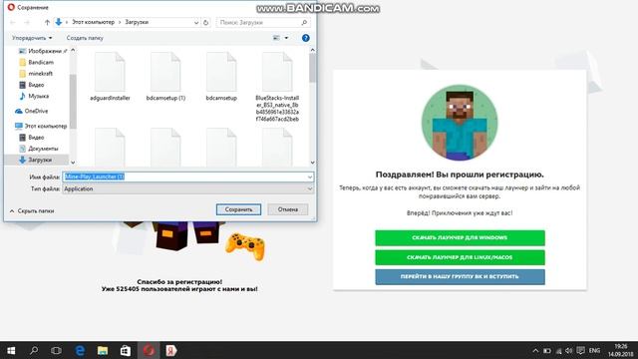The height and width of the screenshot is (359, 638).
Task: Select the adguardInstaller file
Action: (x=110, y=77)
